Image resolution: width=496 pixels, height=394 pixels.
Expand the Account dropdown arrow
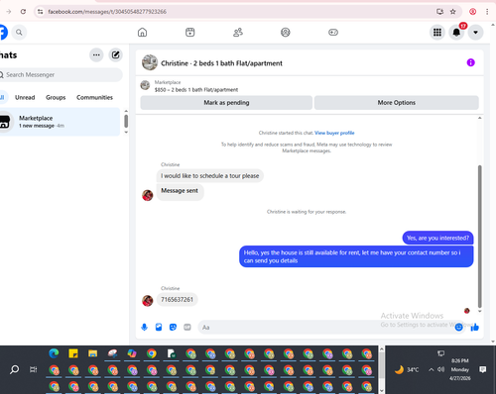point(475,33)
